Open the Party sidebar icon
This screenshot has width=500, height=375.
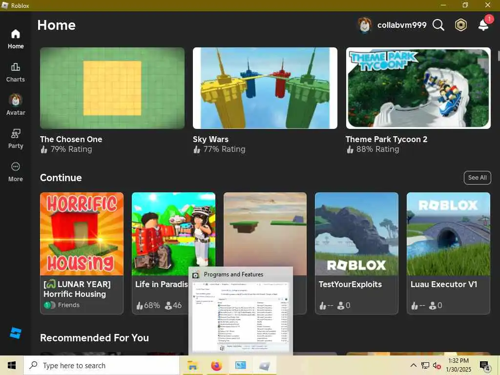click(x=15, y=139)
